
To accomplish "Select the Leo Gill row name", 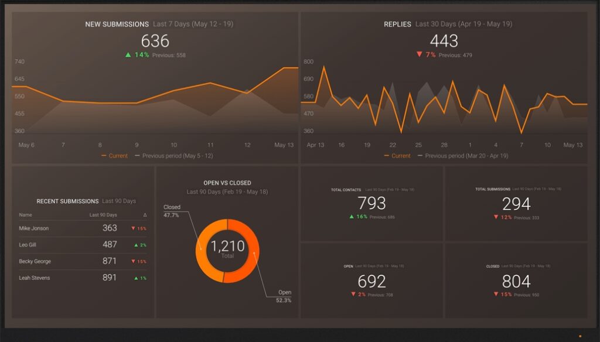I will (28, 245).
